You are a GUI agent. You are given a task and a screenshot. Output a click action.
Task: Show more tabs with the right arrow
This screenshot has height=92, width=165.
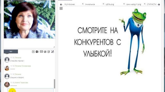coord(159,5)
